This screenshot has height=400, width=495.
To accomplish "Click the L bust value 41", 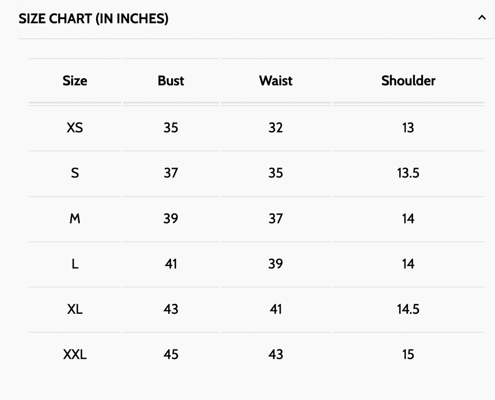I will [171, 264].
